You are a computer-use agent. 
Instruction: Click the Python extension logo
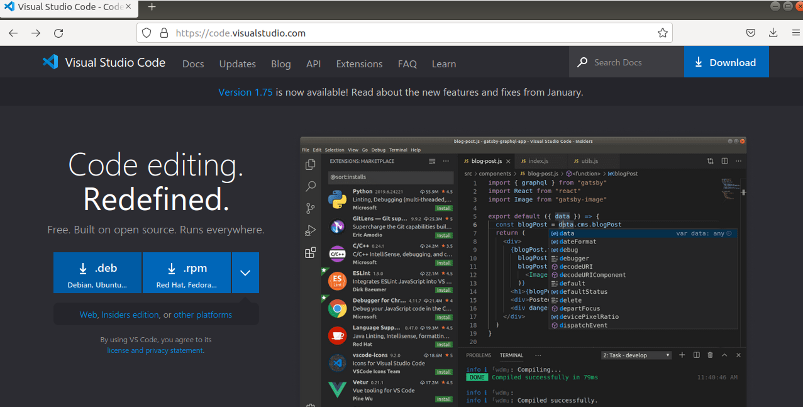[x=338, y=199]
